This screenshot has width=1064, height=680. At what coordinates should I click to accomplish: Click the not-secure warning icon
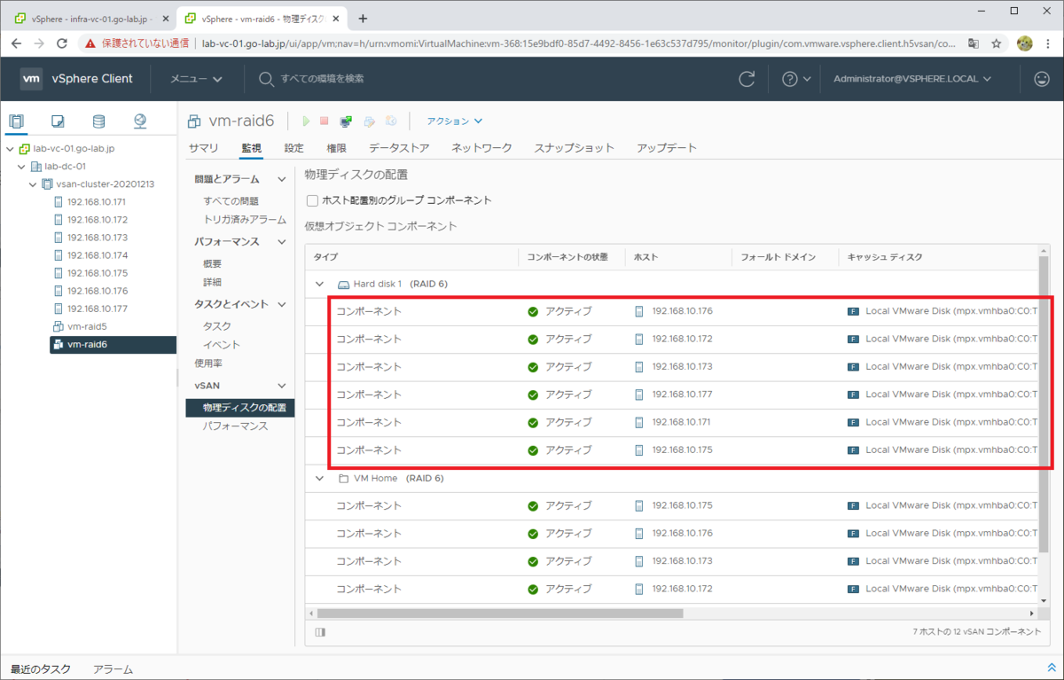coord(90,43)
